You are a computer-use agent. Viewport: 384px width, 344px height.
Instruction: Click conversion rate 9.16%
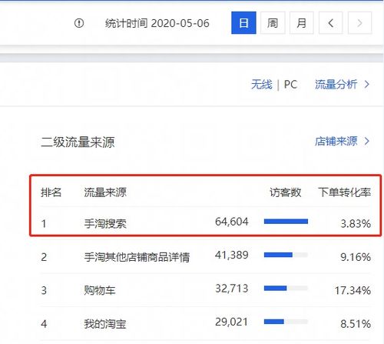pyautogui.click(x=356, y=257)
